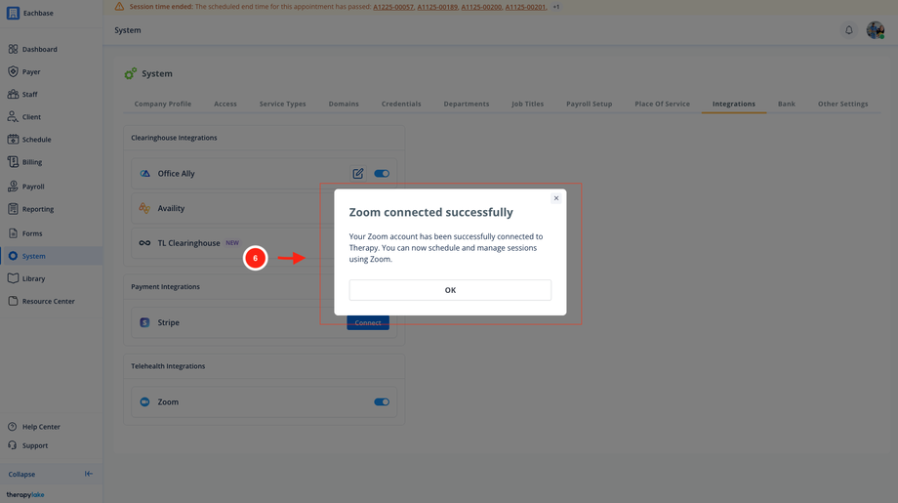
Task: Switch to the Place Of Service tab
Action: [x=662, y=104]
